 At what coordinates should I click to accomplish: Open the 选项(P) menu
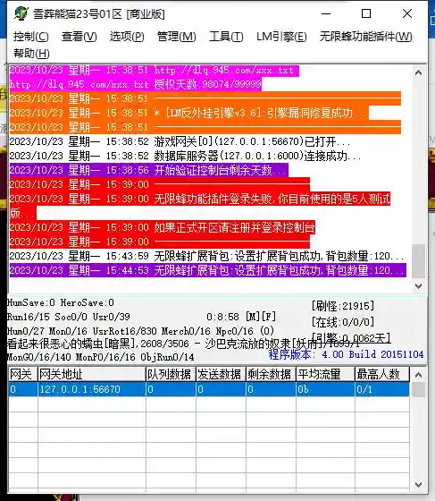coord(127,37)
